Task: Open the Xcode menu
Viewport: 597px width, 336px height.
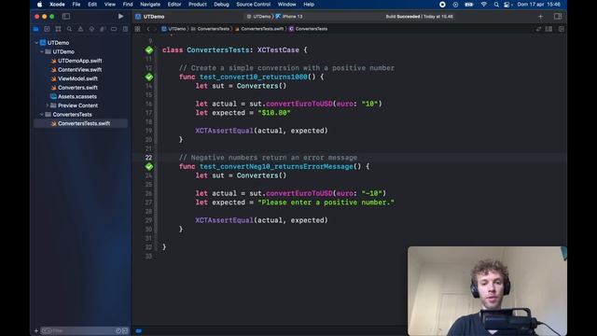Action: point(57,4)
